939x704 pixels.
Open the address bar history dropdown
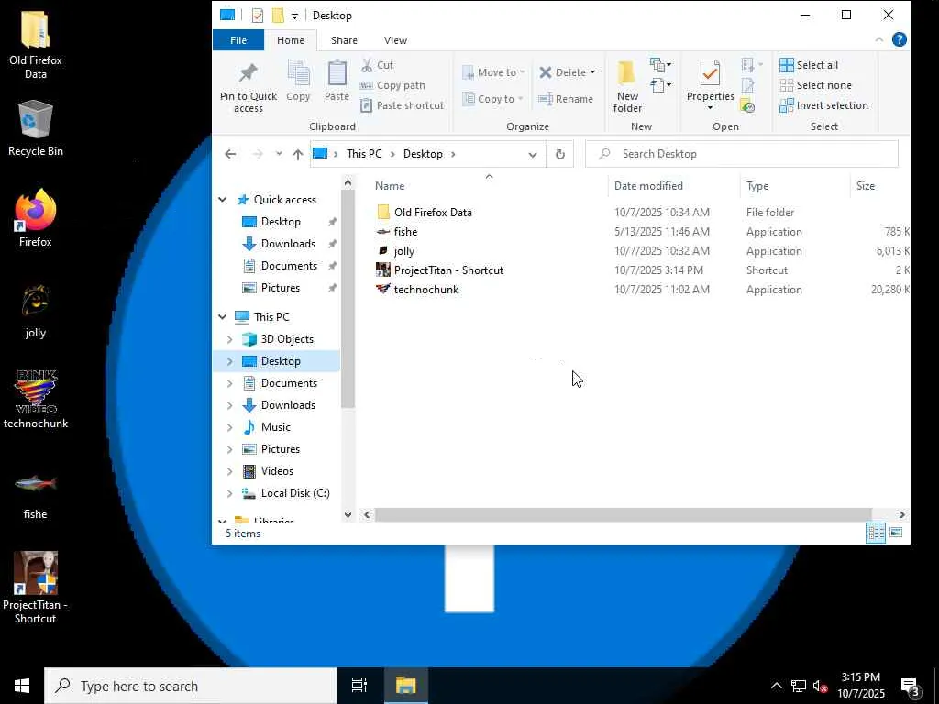(x=533, y=154)
